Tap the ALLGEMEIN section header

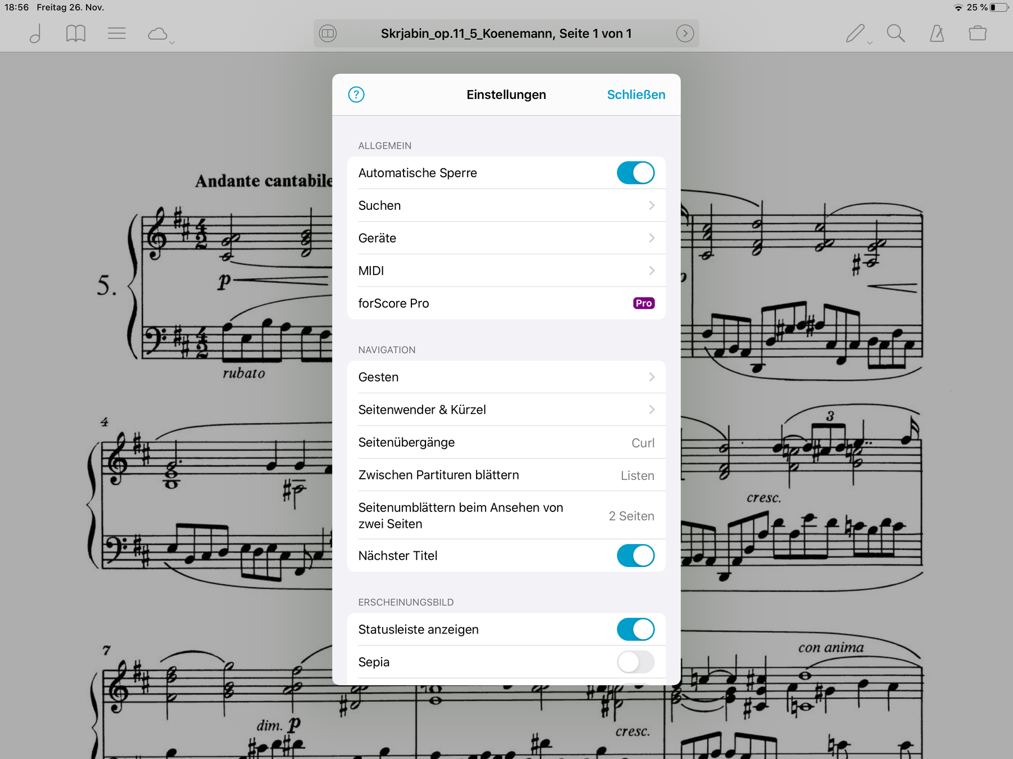385,146
